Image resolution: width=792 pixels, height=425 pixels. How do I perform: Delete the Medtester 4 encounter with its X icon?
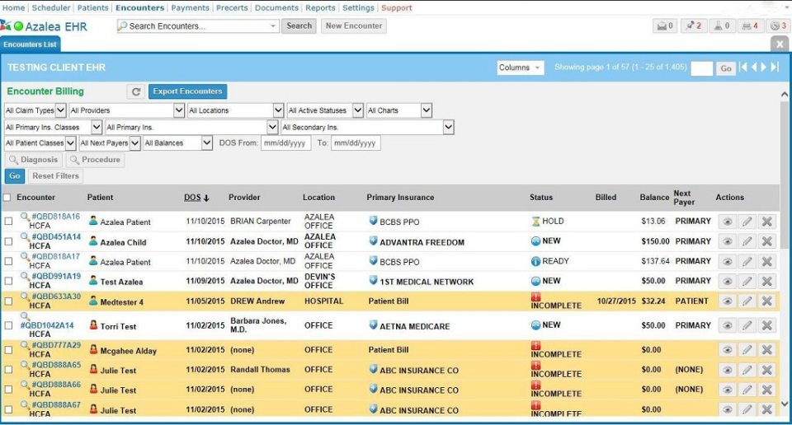pos(766,301)
